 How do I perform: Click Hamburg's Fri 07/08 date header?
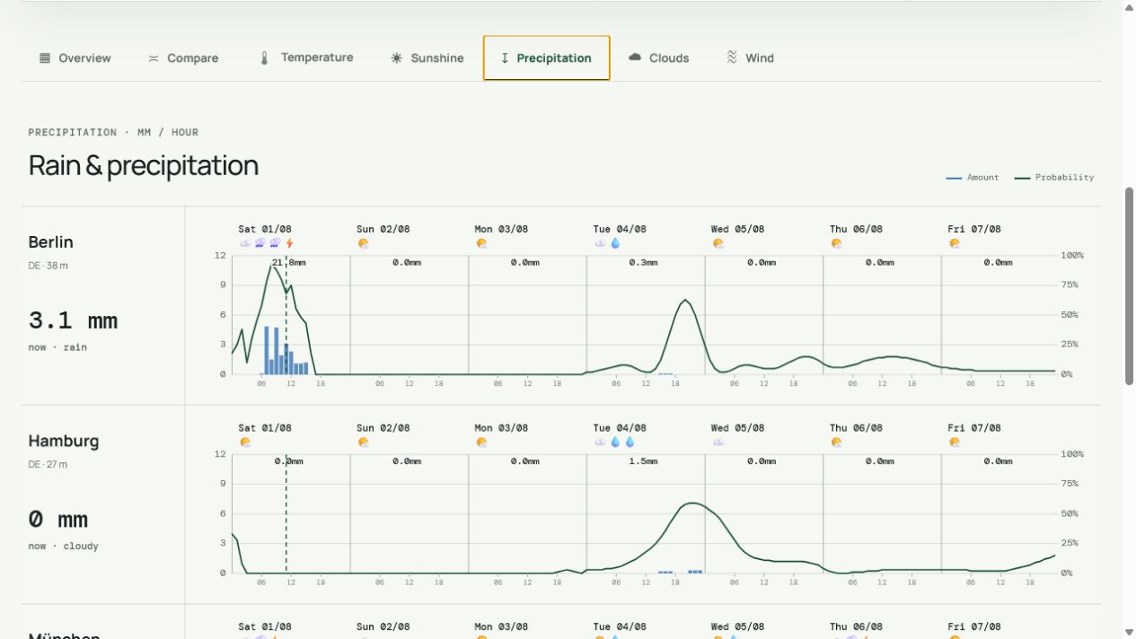point(974,428)
